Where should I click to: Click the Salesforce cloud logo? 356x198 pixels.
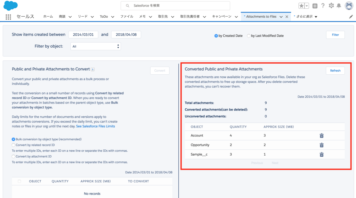10,6
